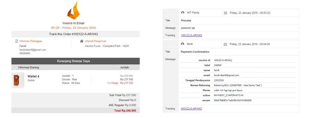The width and height of the screenshot is (315, 118).
Task: Click the Informasi Barang column header
Action: pos(28,67)
